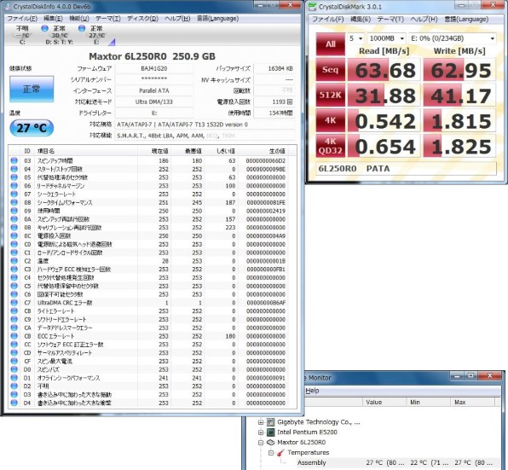
Task: Click status icon for C2 温度 row
Action: pos(14,261)
